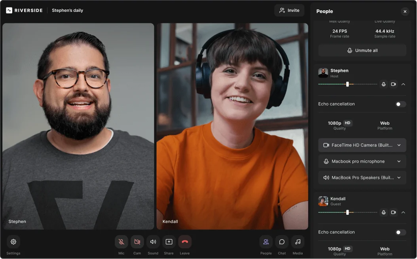Viewport: 417px width, 259px height.
Task: Open the Sound control in the toolbar
Action: coord(153,242)
